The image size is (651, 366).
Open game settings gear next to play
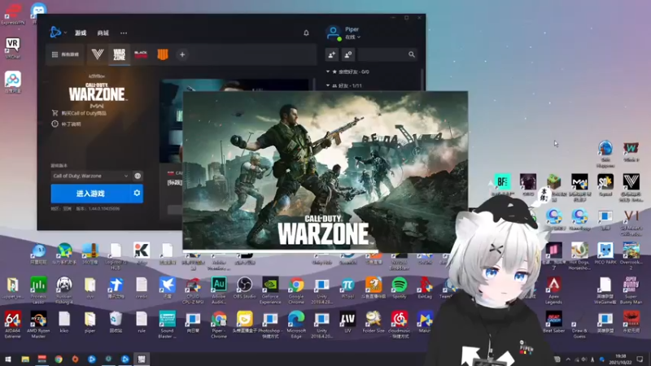click(137, 194)
